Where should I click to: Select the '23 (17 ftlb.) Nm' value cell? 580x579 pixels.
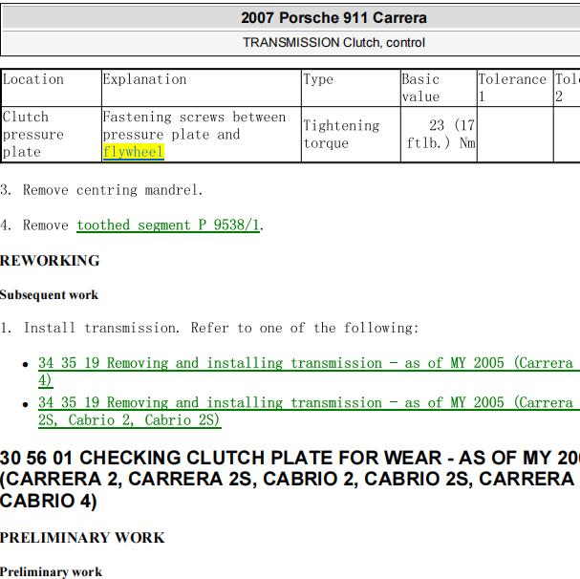[440, 135]
